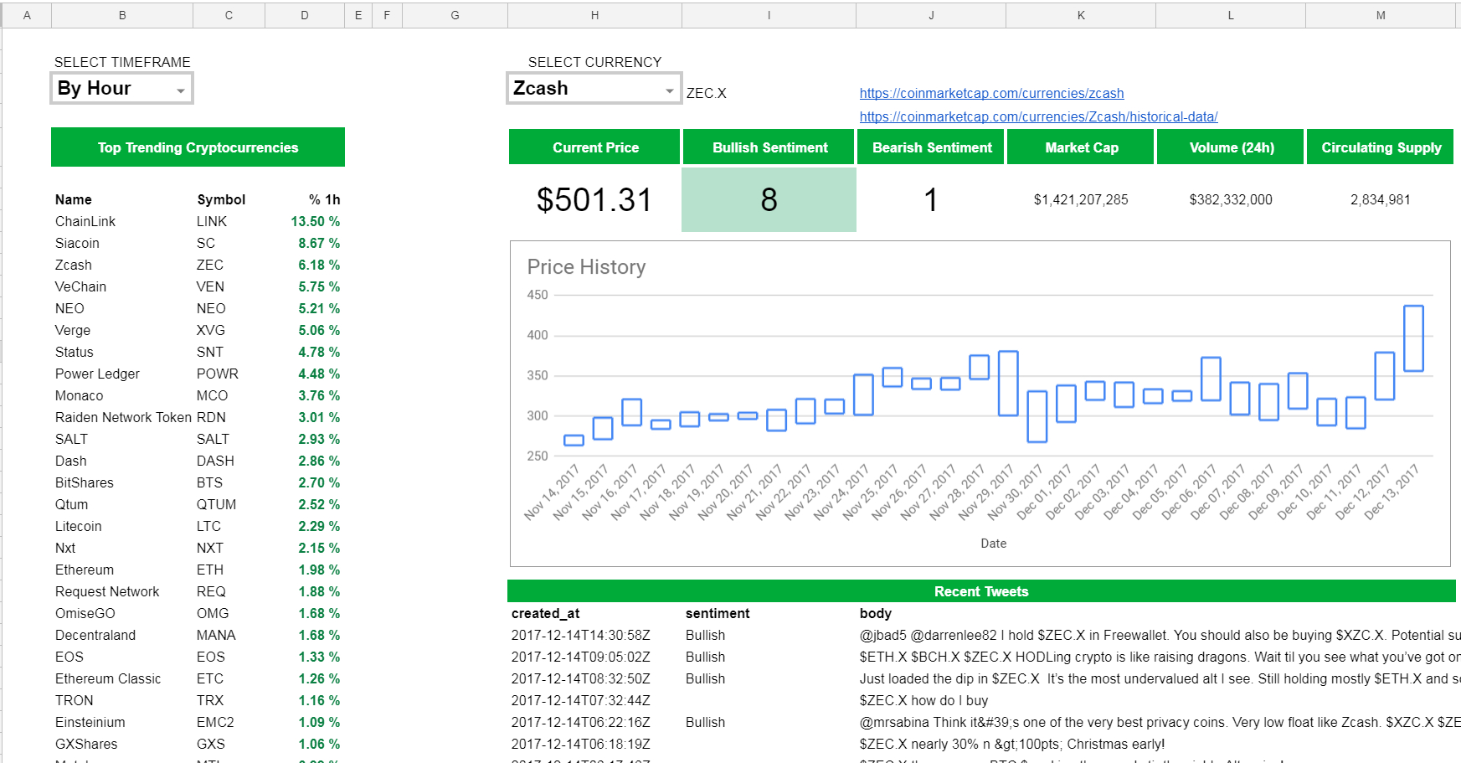
Task: Click column M header
Action: pyautogui.click(x=1380, y=15)
